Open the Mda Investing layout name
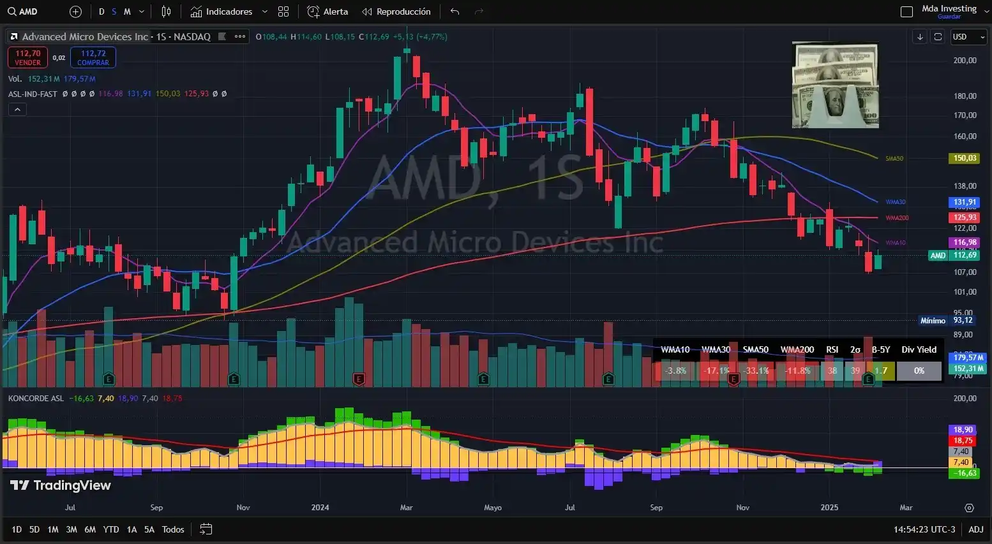 pyautogui.click(x=949, y=8)
